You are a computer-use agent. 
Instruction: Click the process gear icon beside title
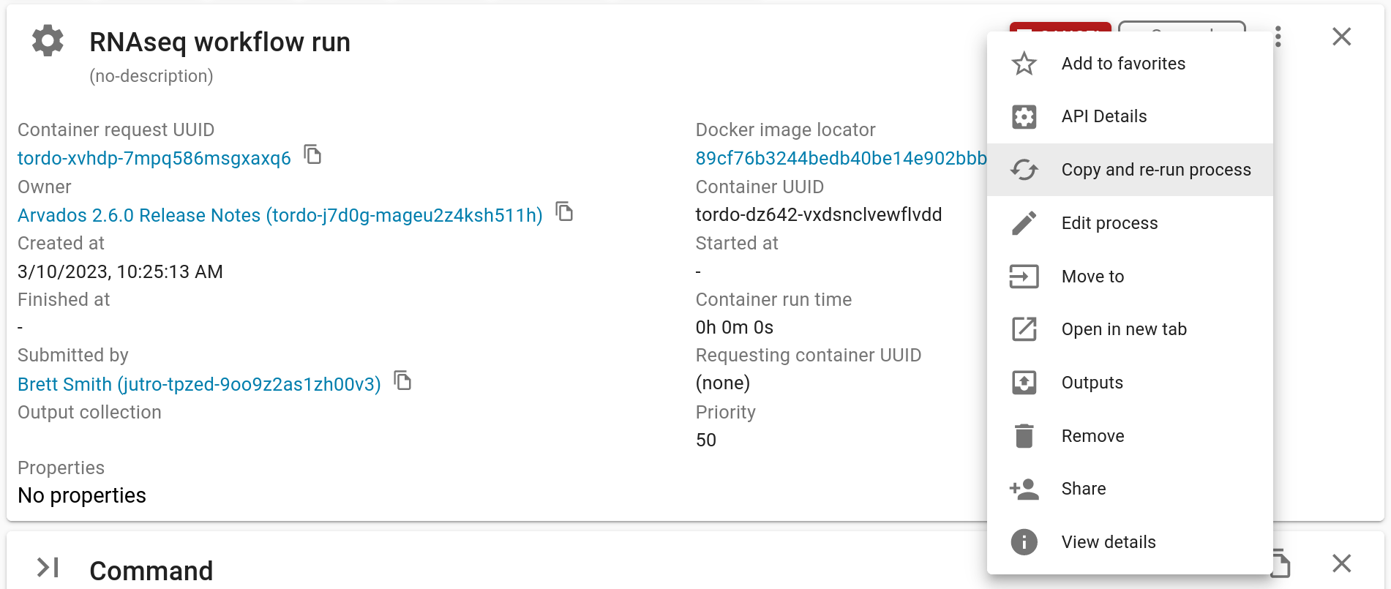coord(48,41)
